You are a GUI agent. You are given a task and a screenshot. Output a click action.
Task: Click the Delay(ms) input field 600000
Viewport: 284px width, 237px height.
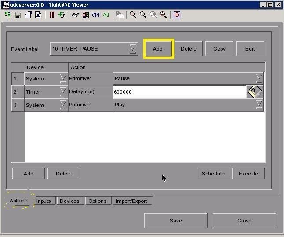click(179, 92)
